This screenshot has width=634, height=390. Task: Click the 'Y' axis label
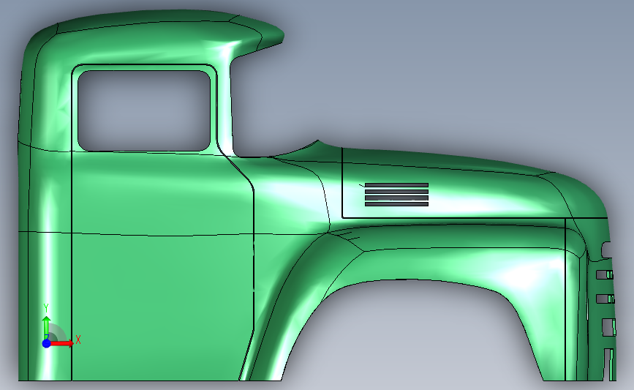pyautogui.click(x=46, y=309)
